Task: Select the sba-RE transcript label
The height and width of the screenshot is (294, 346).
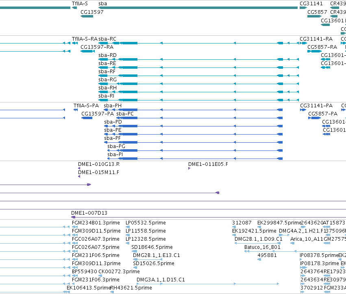Action: click(107, 63)
